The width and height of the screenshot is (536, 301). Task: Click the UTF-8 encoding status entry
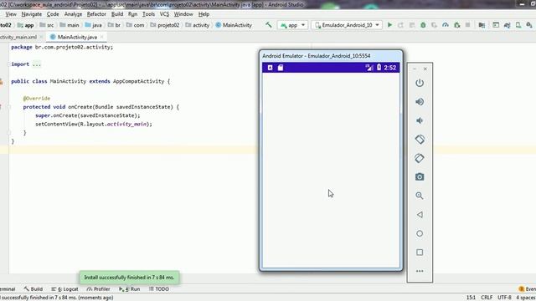coord(504,298)
